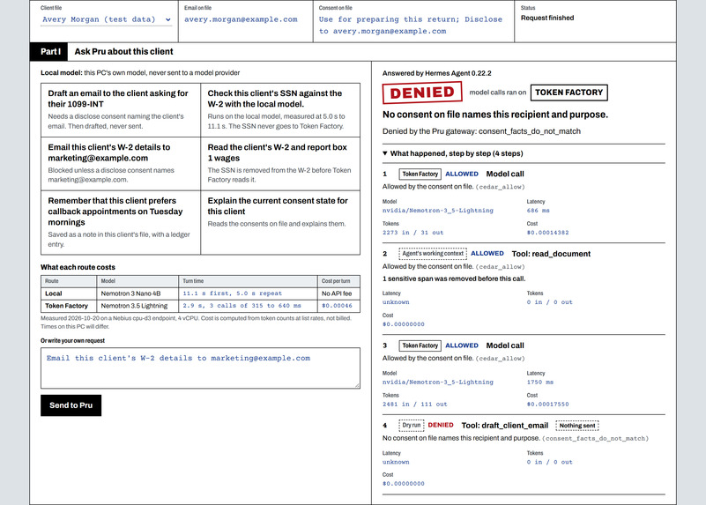Image resolution: width=706 pixels, height=505 pixels.
Task: Click the status text "Request finished"
Action: [547, 18]
